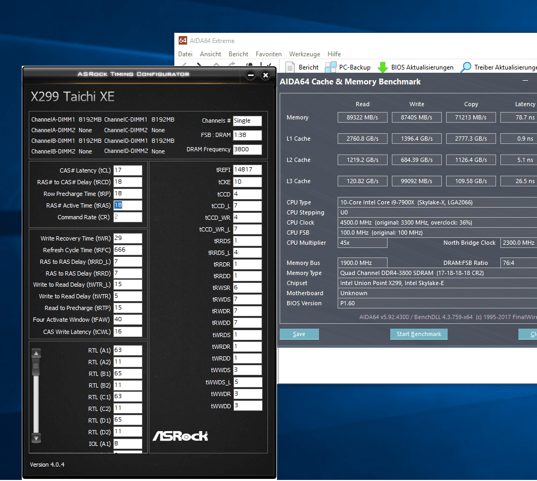Click the tRWSR value field
Screen dimensions: 537x481
click(x=247, y=288)
